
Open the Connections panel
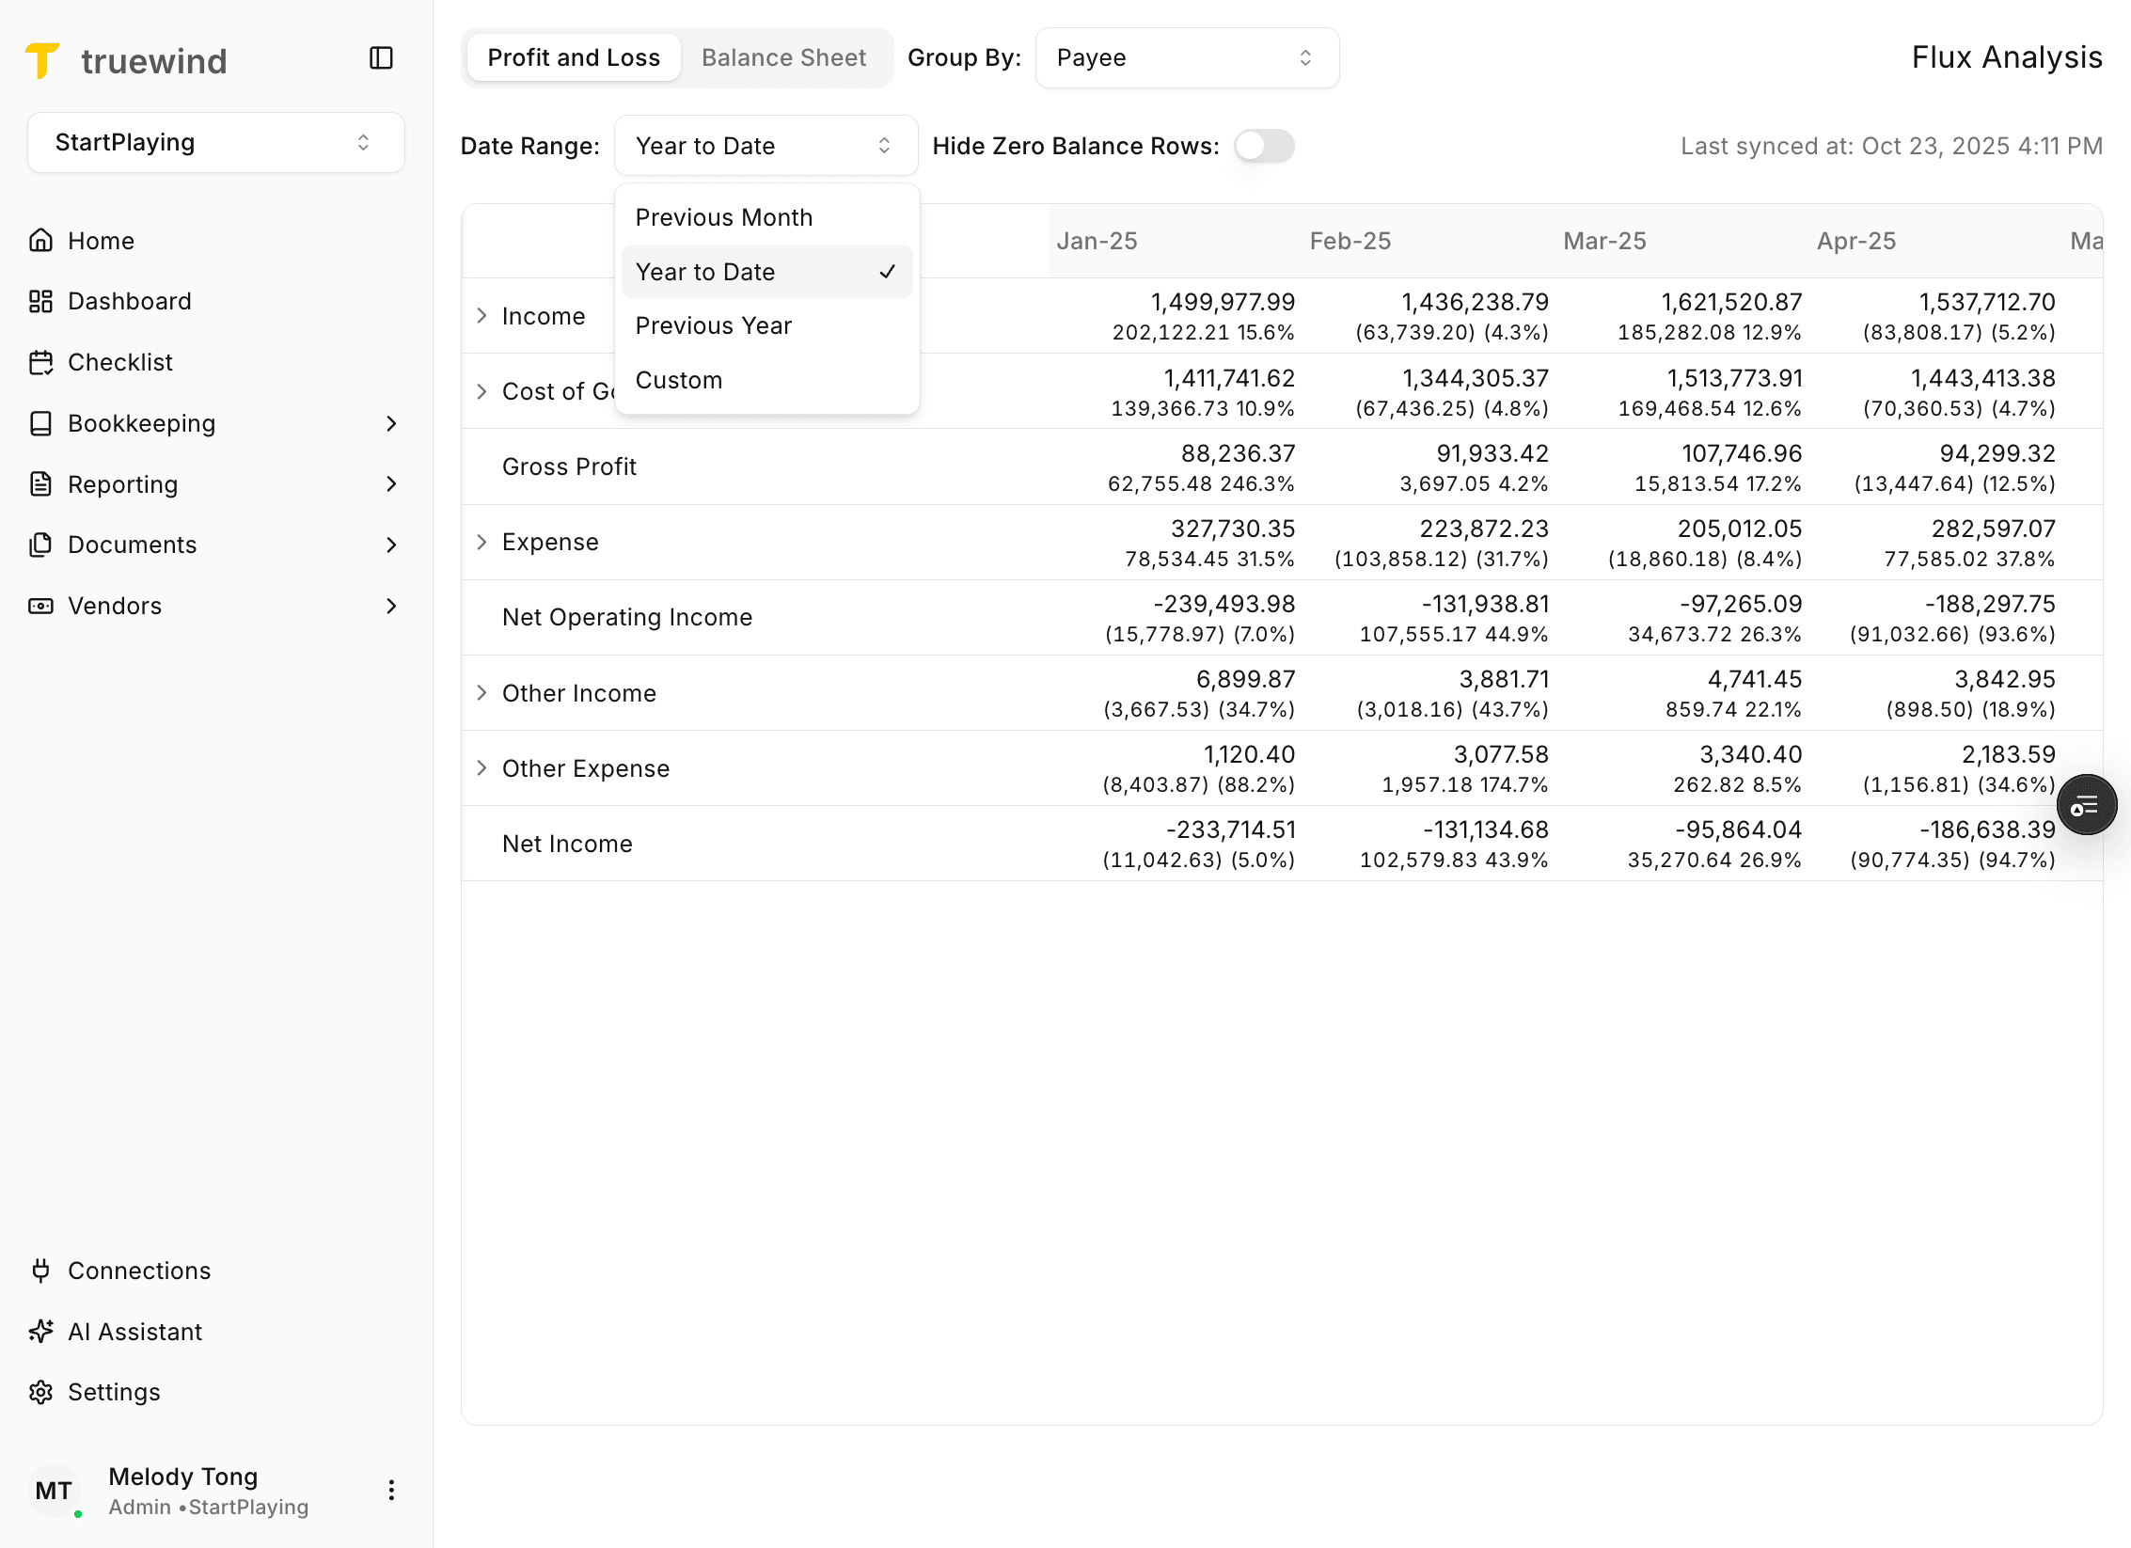coord(138,1271)
